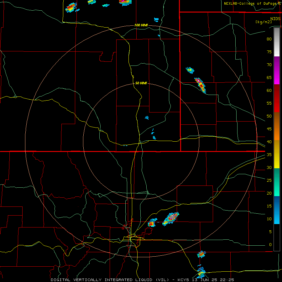Click the 20 value on the scale
282x282 pixels.
[x=269, y=193]
